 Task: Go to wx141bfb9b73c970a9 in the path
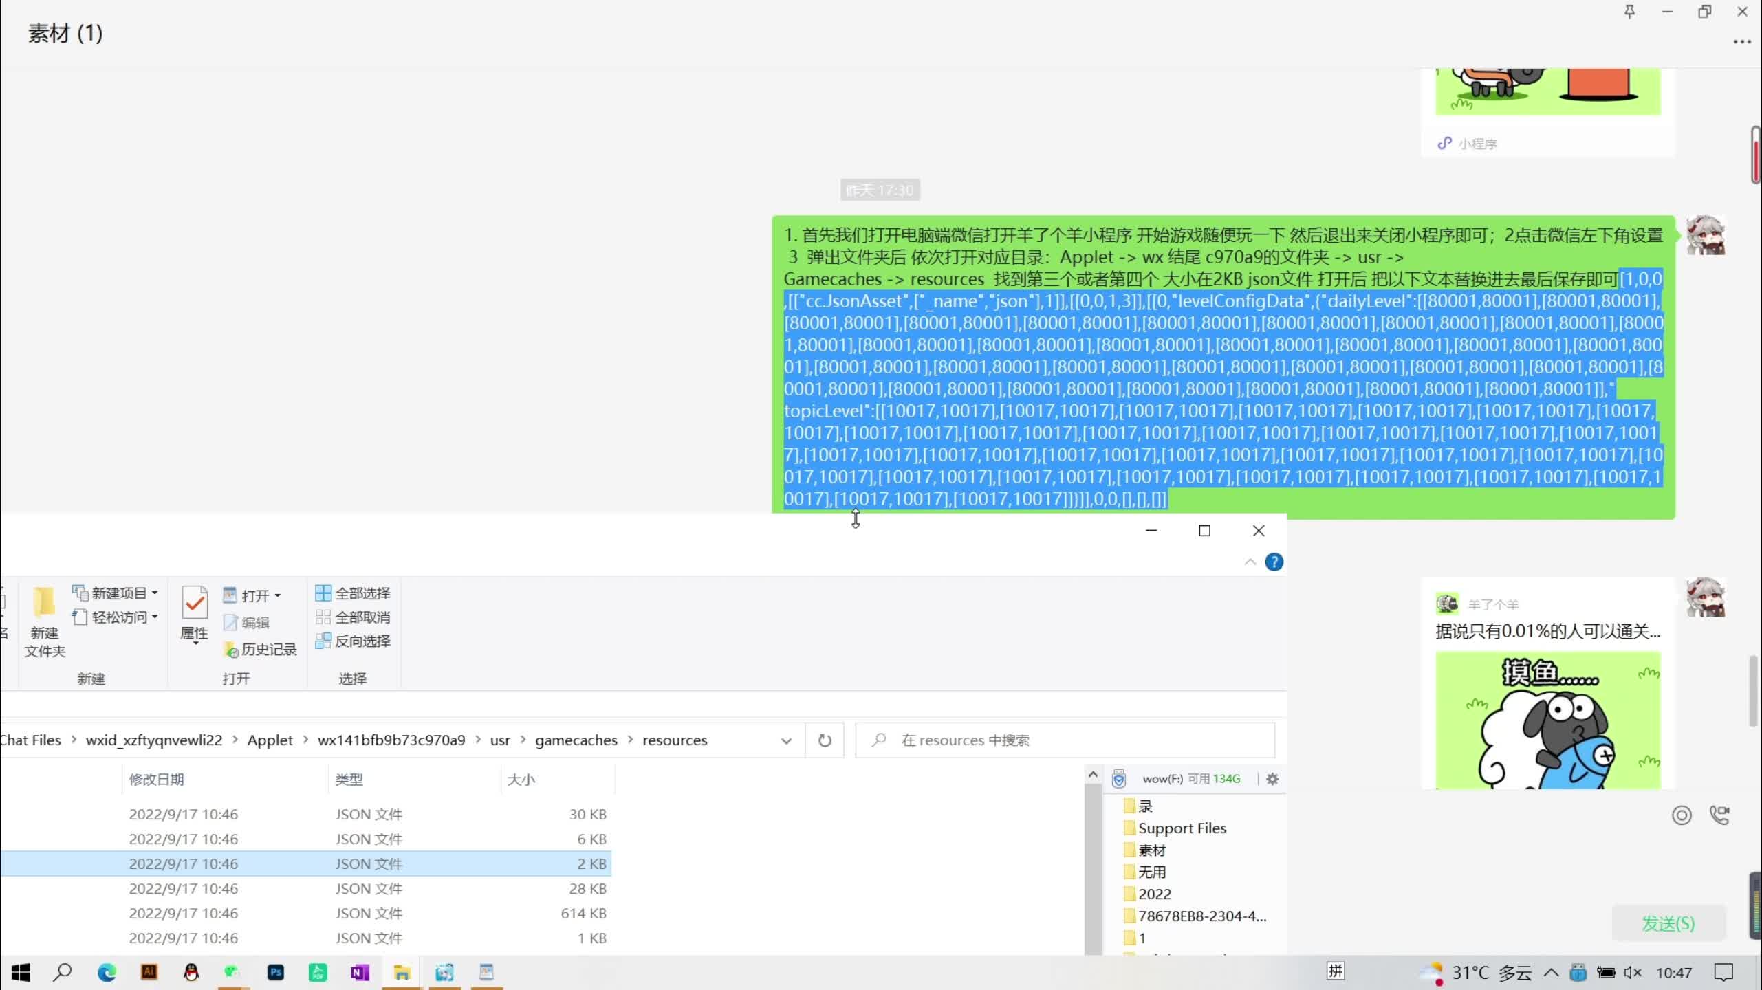391,740
